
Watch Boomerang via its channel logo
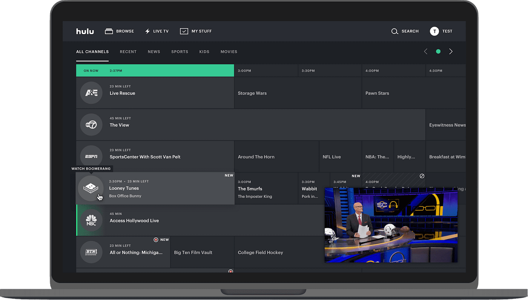pos(91,188)
